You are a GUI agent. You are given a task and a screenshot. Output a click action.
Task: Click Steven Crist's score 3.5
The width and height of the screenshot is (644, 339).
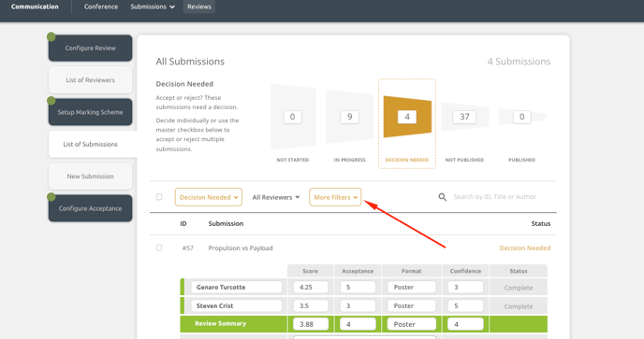pos(311,305)
